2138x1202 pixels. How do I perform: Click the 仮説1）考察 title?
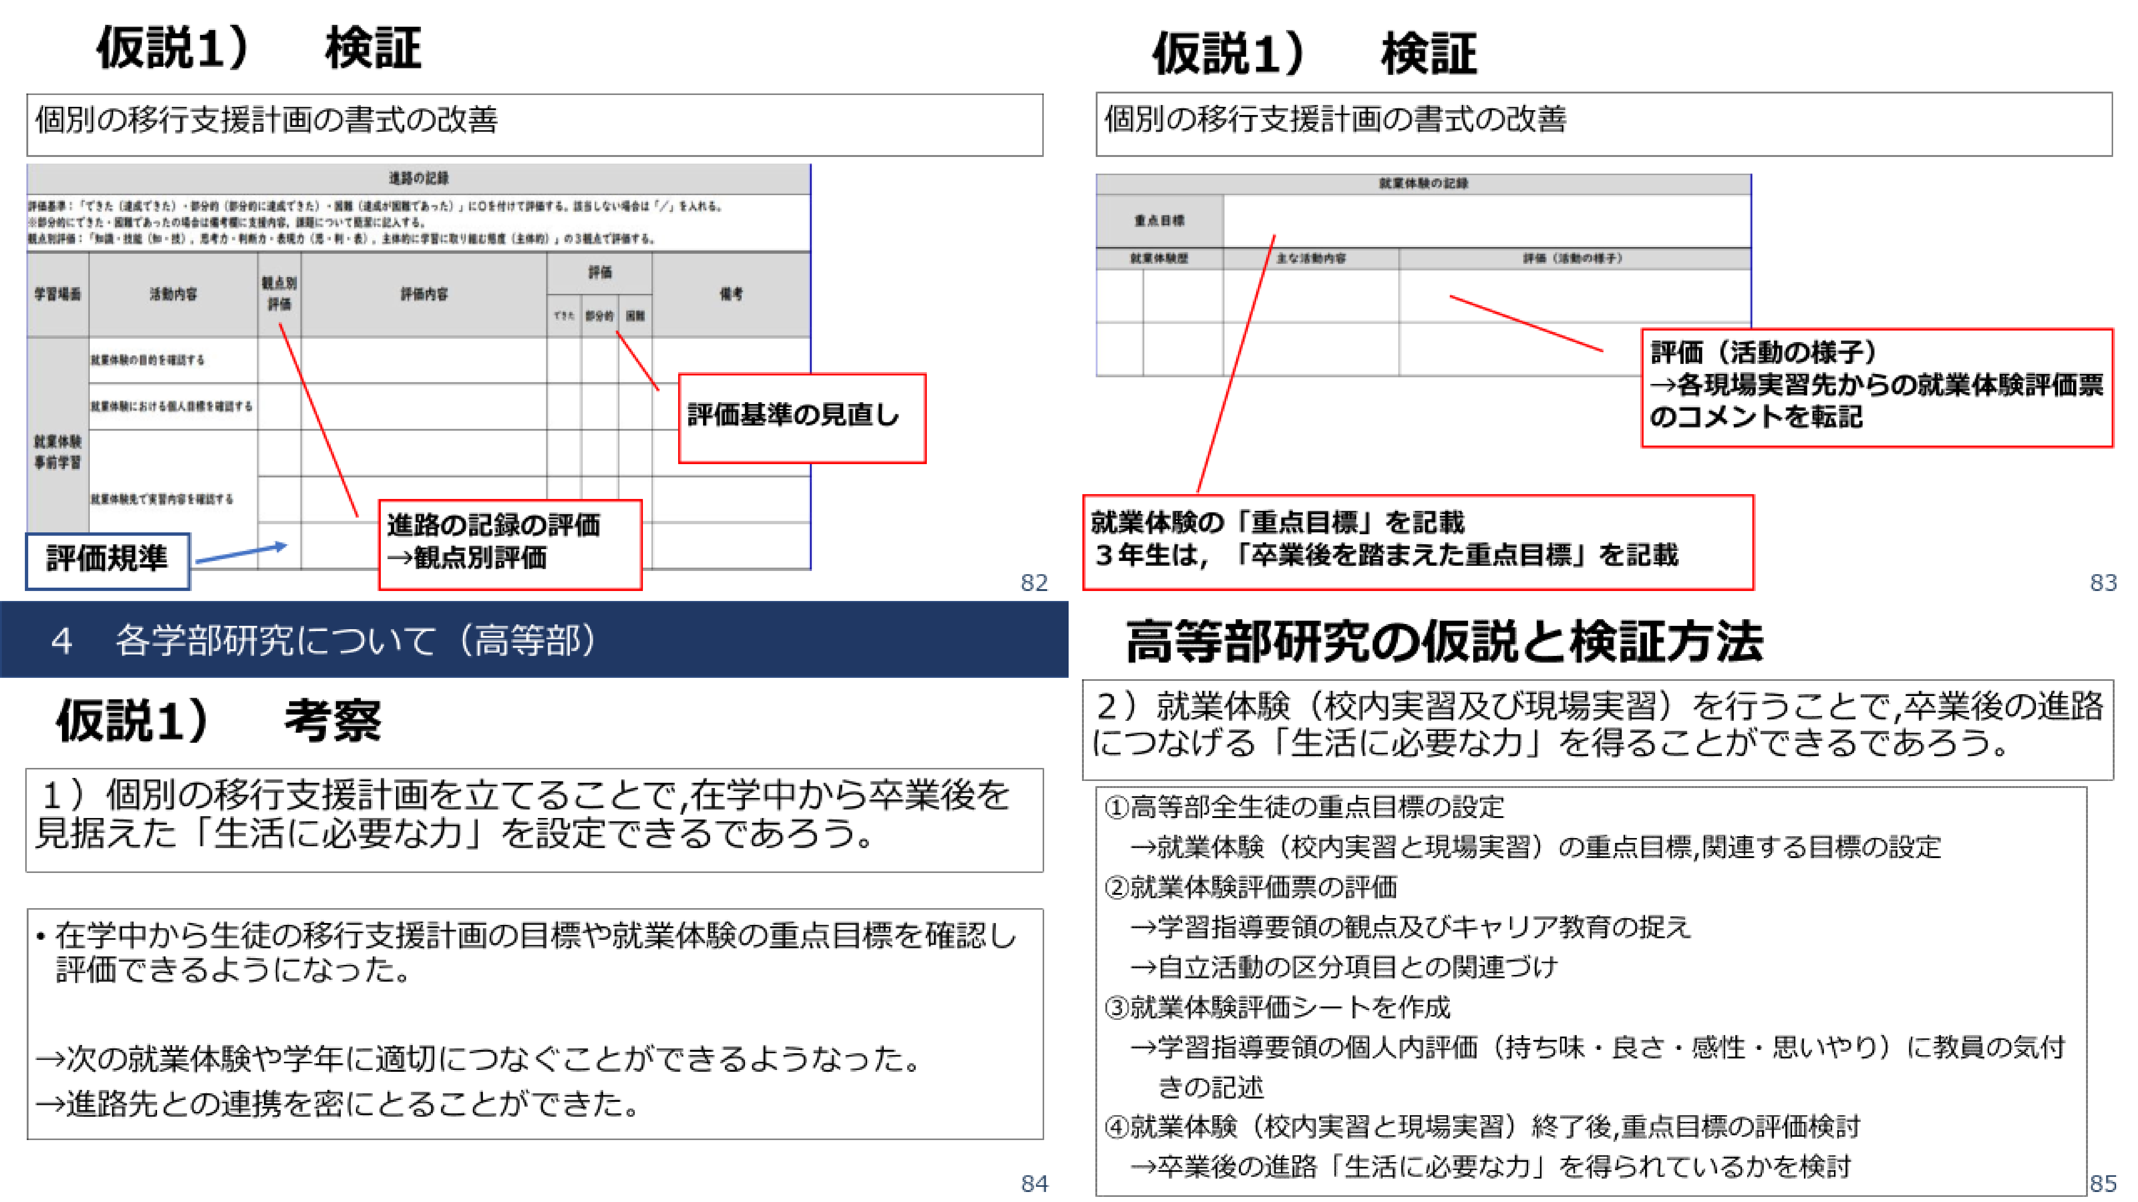(218, 720)
